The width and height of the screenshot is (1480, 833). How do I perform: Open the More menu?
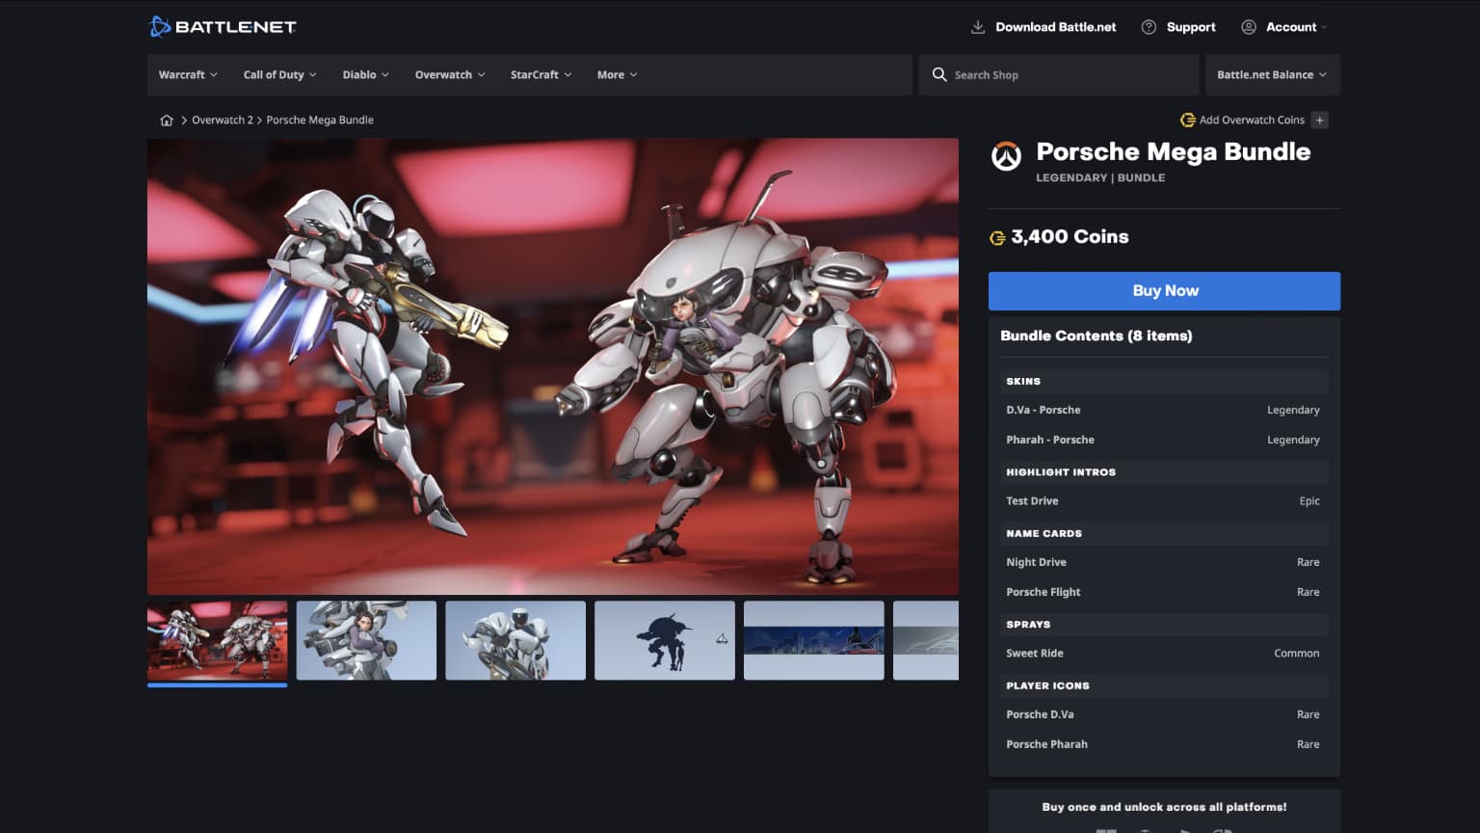(x=617, y=74)
